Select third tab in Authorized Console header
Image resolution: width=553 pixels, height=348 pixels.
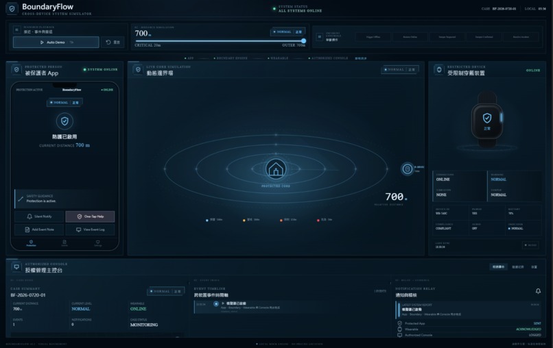[x=534, y=267]
